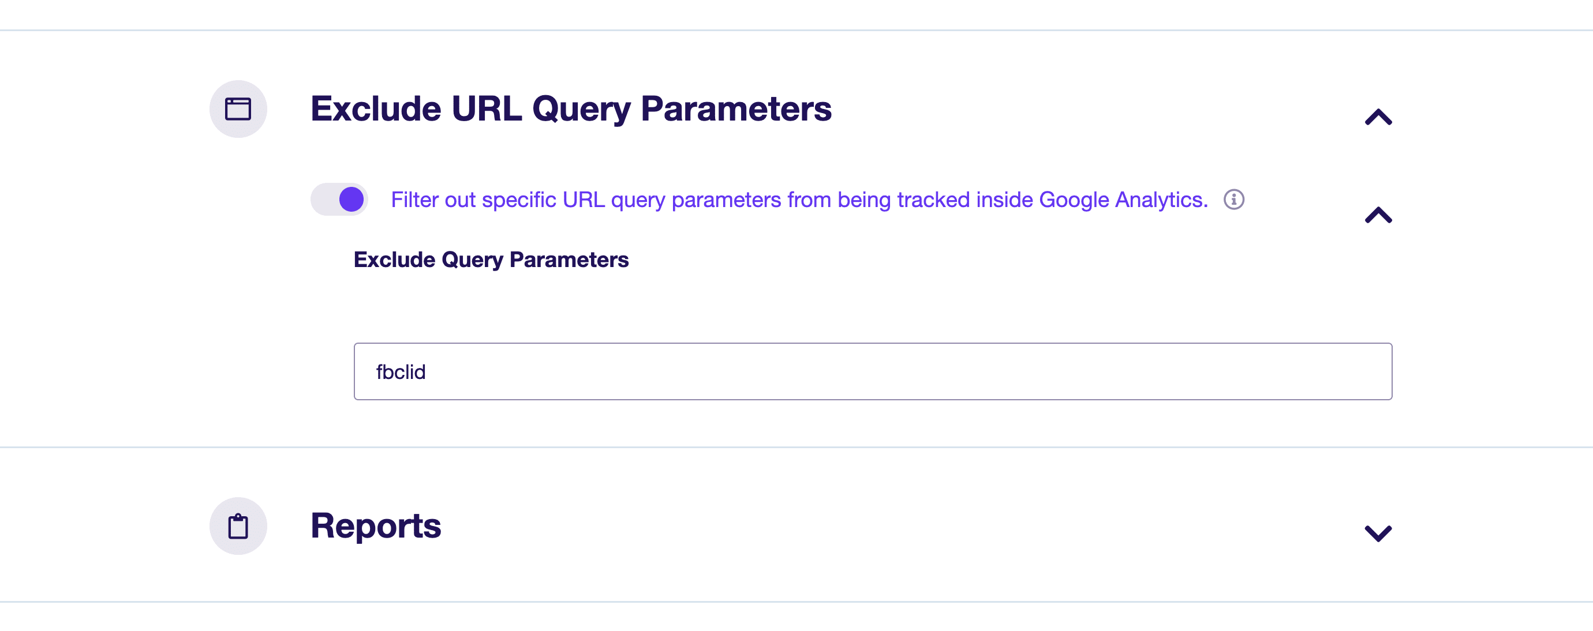
Task: Open the info tooltip icon after Google Analytics text
Action: (1234, 200)
